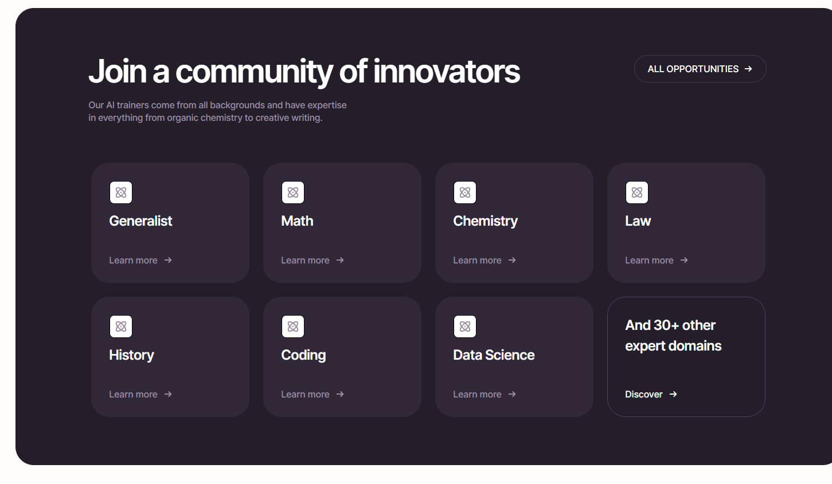Click arrow icon in All Opportunities button
832x484 pixels.
coord(748,69)
